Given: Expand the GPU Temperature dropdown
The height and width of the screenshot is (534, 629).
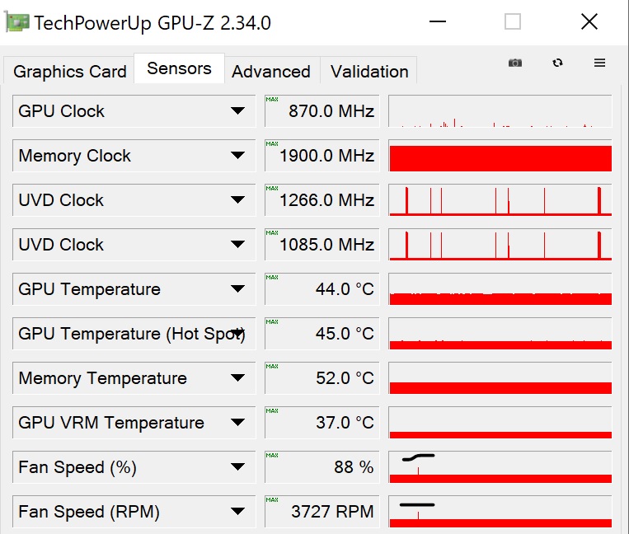Looking at the screenshot, I should (237, 289).
